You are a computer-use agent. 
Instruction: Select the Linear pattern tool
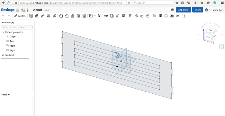click(91, 16)
